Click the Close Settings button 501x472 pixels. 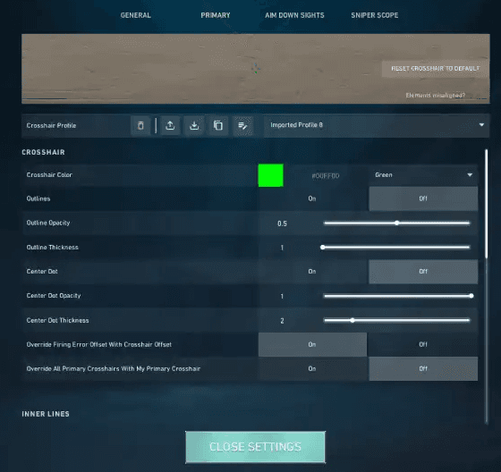pos(255,447)
